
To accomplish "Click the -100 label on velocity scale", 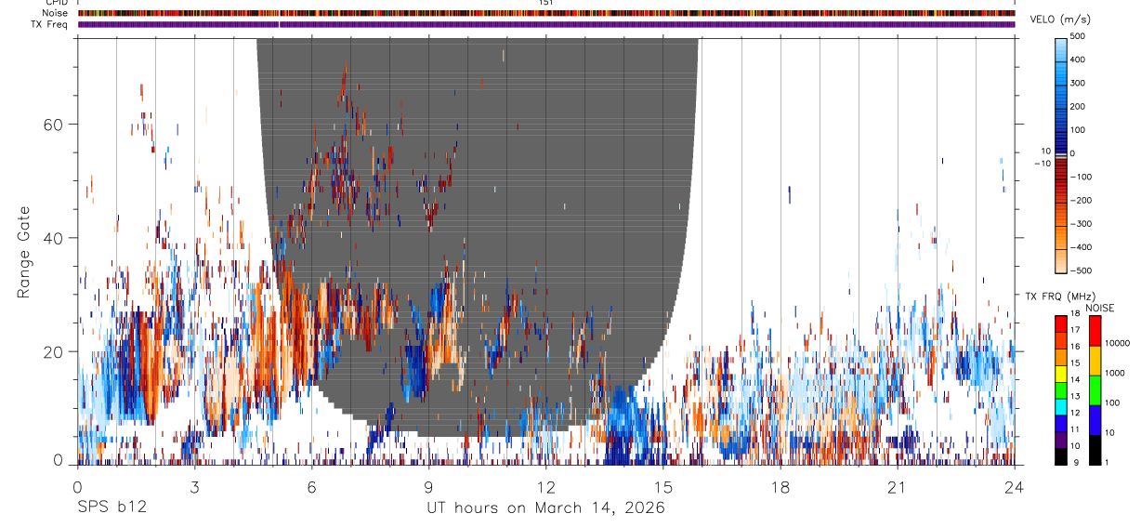I will click(x=1083, y=177).
